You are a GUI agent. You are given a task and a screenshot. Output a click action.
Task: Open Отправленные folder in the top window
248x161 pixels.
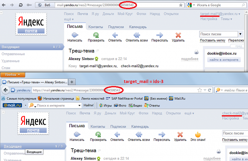click(13, 54)
